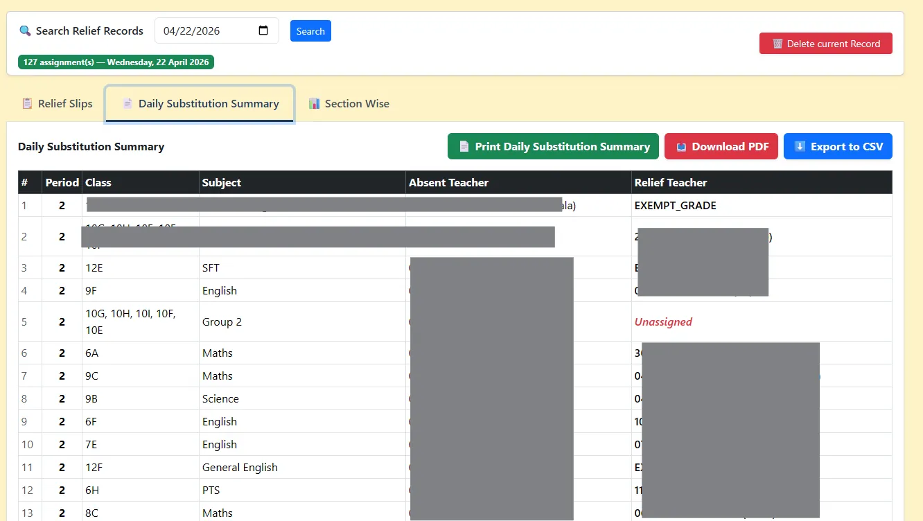Click the bar chart icon on Section Wise tab
The height and width of the screenshot is (521, 923).
point(314,104)
